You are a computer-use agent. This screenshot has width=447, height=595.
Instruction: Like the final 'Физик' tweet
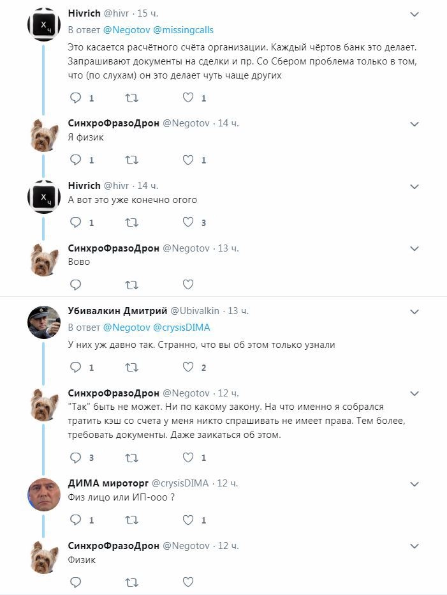(x=188, y=582)
